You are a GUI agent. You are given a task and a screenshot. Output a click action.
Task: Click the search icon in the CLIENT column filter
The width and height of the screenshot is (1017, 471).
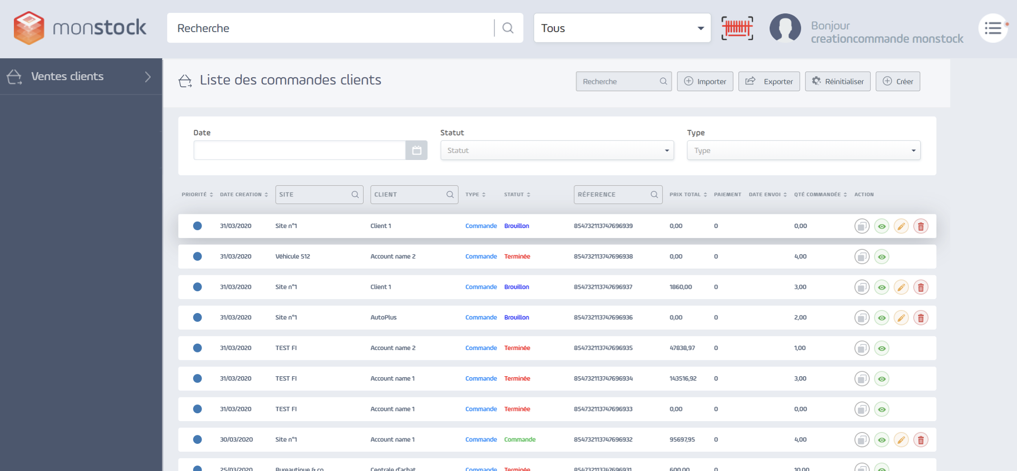(450, 195)
